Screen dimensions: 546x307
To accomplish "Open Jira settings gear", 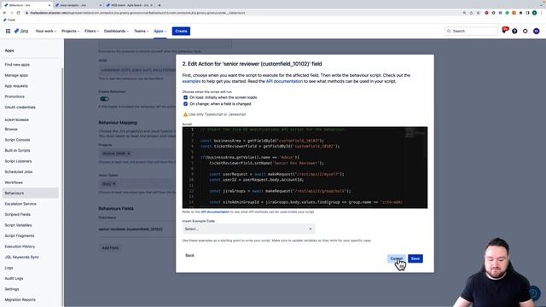I will (526, 31).
